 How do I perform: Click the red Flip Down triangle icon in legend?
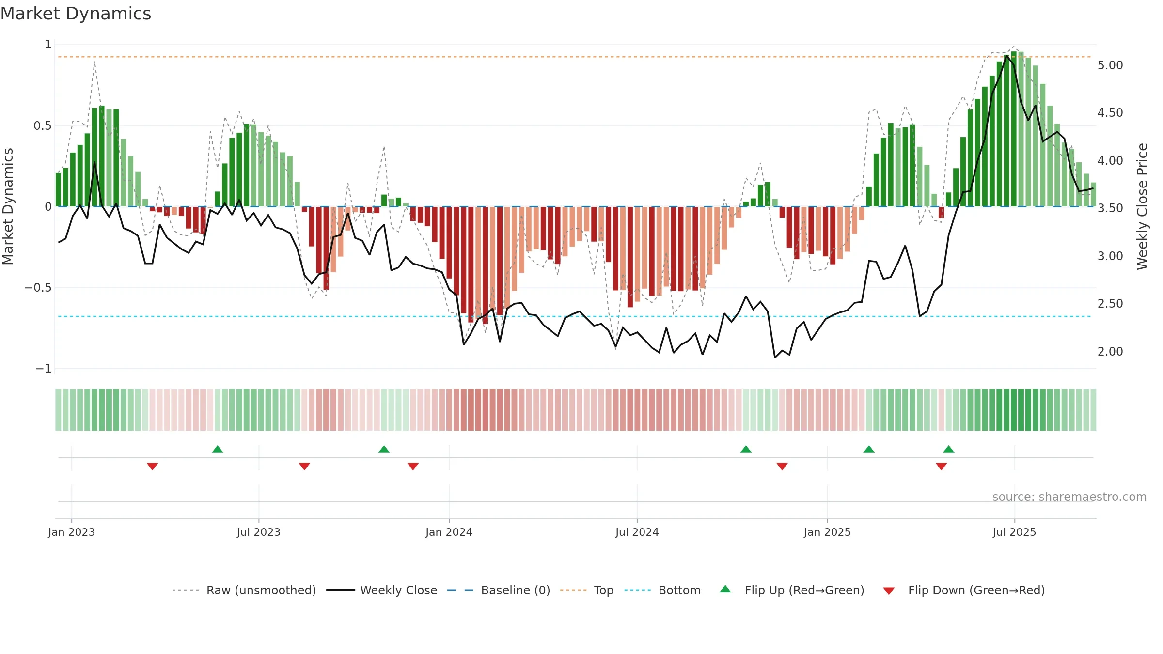click(x=889, y=591)
